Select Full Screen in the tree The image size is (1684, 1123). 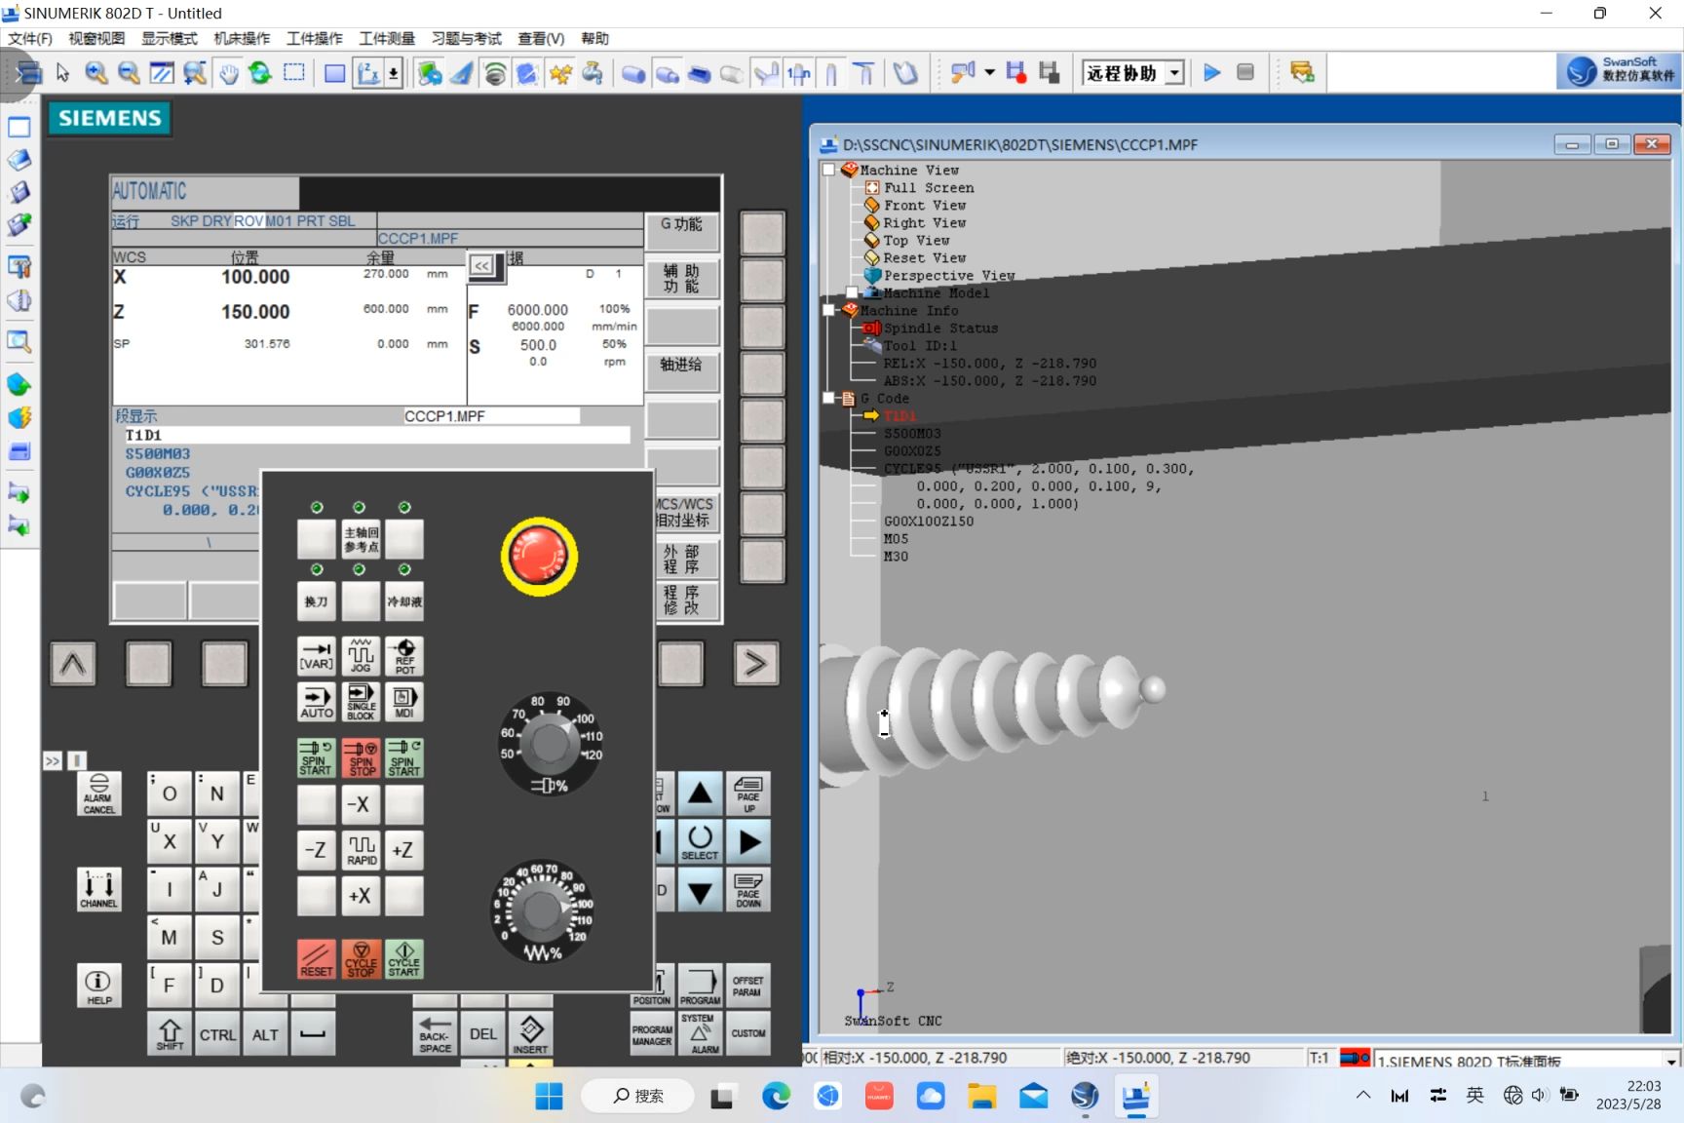click(x=929, y=187)
